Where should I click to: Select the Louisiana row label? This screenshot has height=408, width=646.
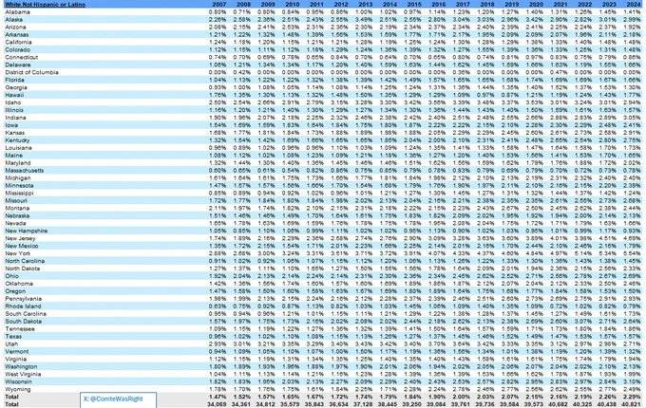click(18, 148)
